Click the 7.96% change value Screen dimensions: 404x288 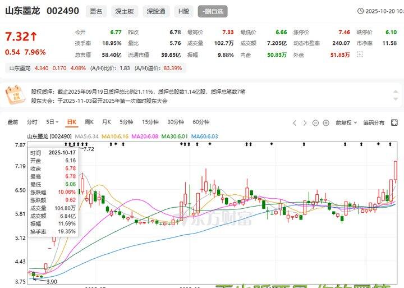click(35, 52)
